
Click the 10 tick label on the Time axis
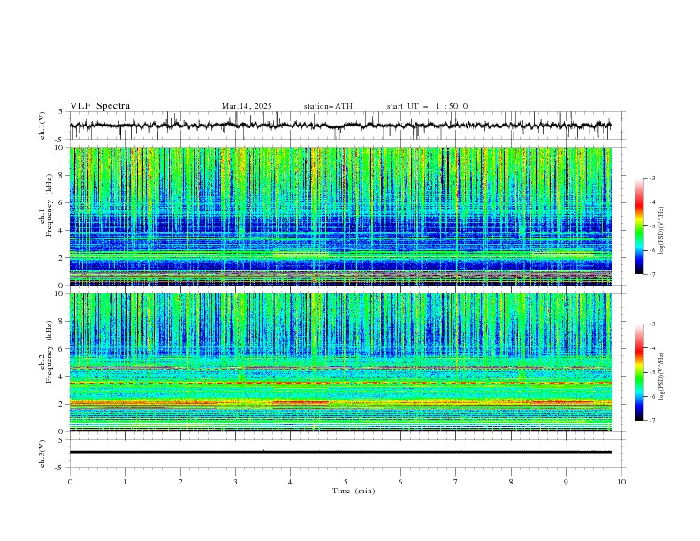pyautogui.click(x=621, y=482)
